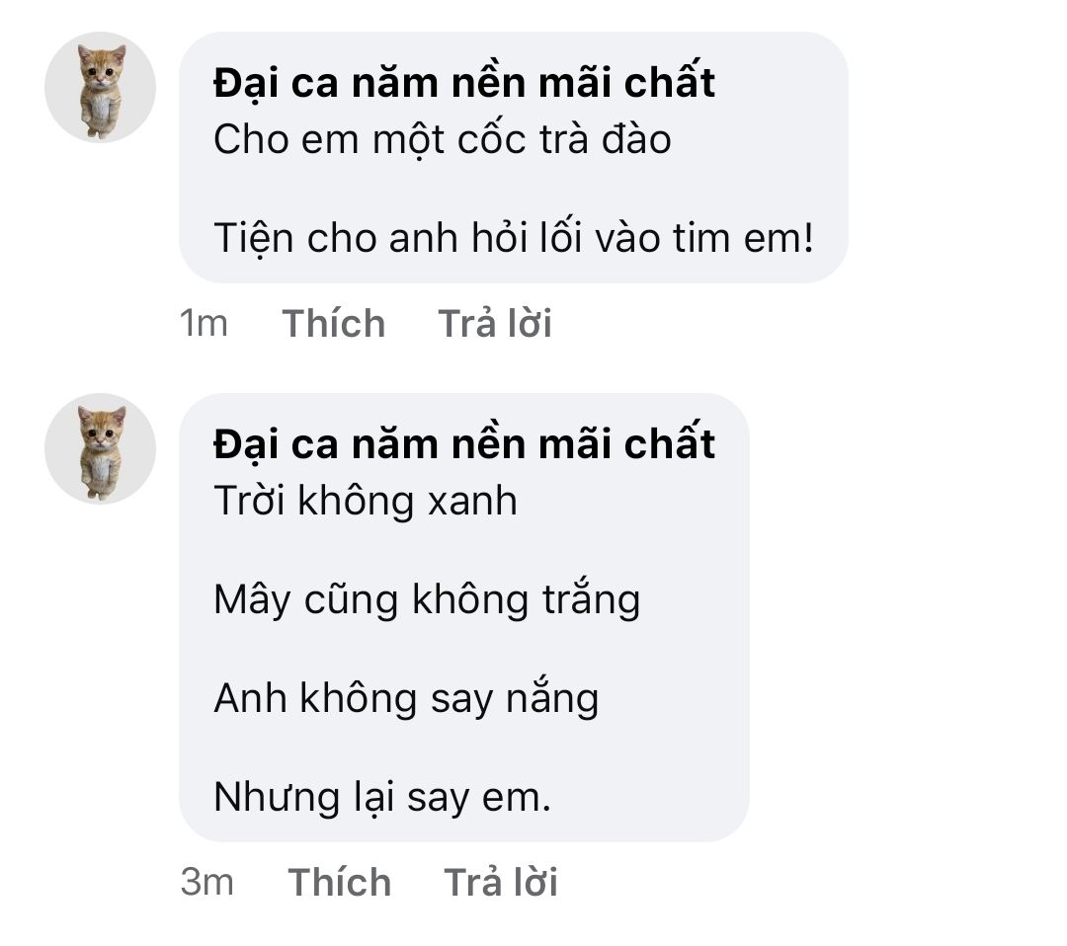Viewport: 1067px width, 946px height.
Task: Select the line "Nhưng lại say em."
Action: coord(381,798)
